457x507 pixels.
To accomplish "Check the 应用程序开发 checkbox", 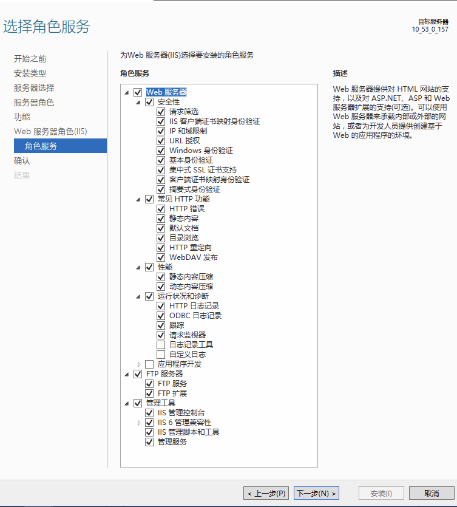I will (149, 364).
